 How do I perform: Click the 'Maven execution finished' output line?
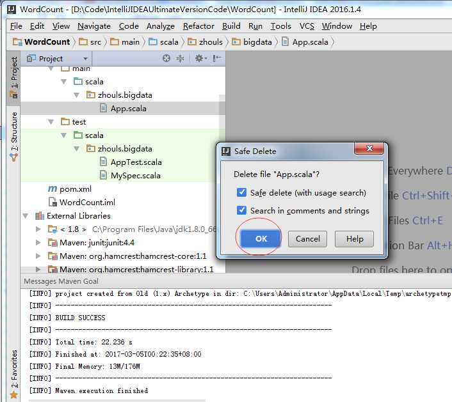pyautogui.click(x=101, y=390)
